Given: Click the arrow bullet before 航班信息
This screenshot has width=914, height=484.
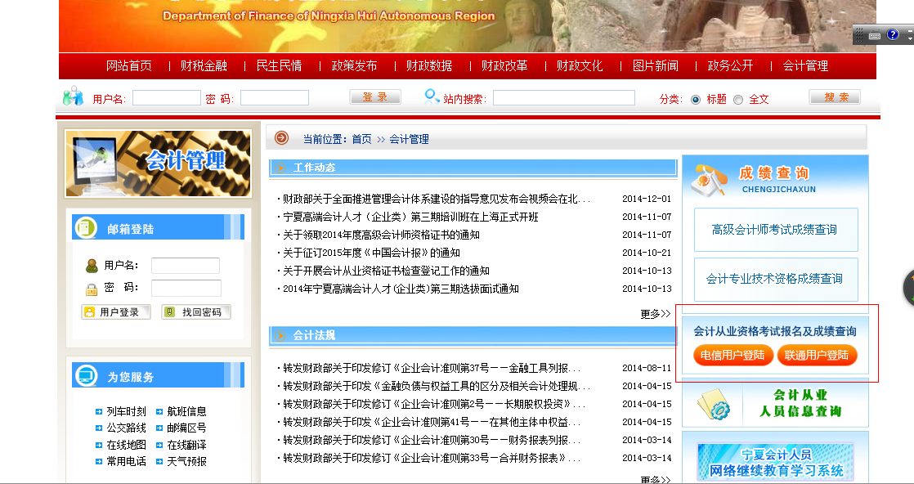Looking at the screenshot, I should pyautogui.click(x=159, y=412).
